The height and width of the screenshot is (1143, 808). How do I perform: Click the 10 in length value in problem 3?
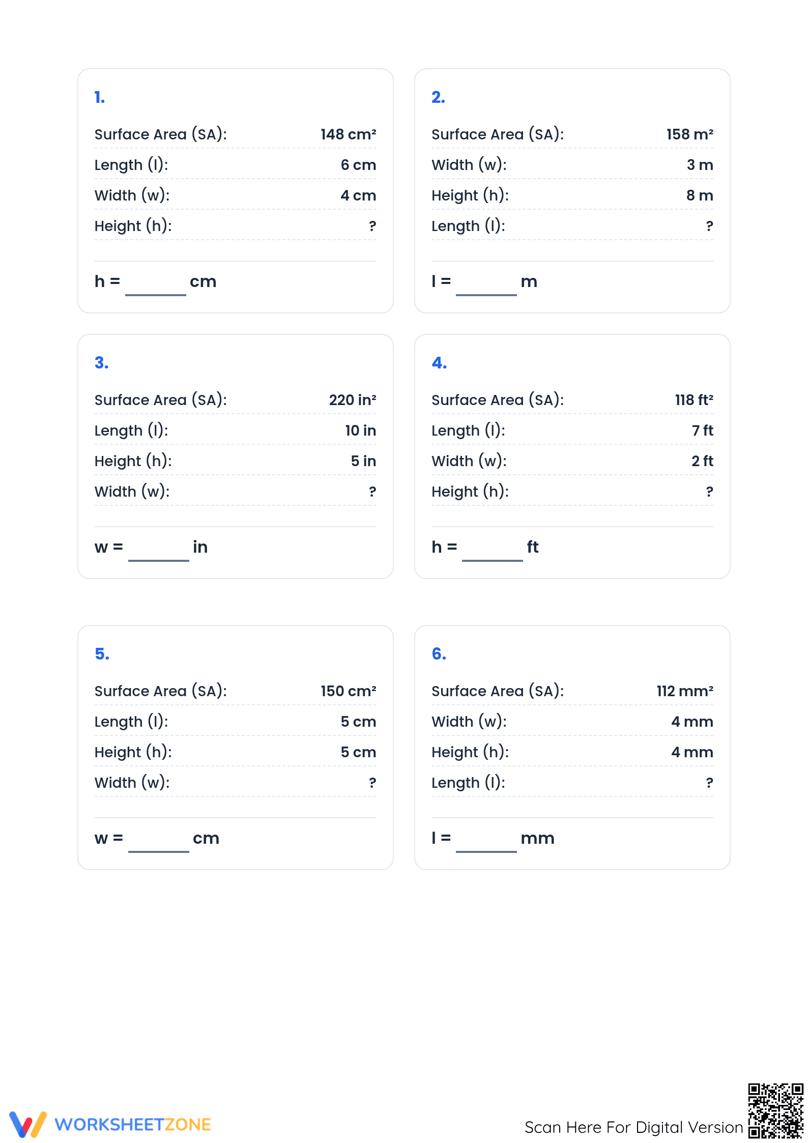coord(361,431)
